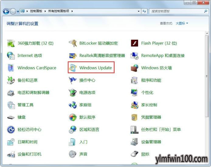Open the Realtek高清晰音频管理器 icon
Screen dimensions: 211x167
73,56
